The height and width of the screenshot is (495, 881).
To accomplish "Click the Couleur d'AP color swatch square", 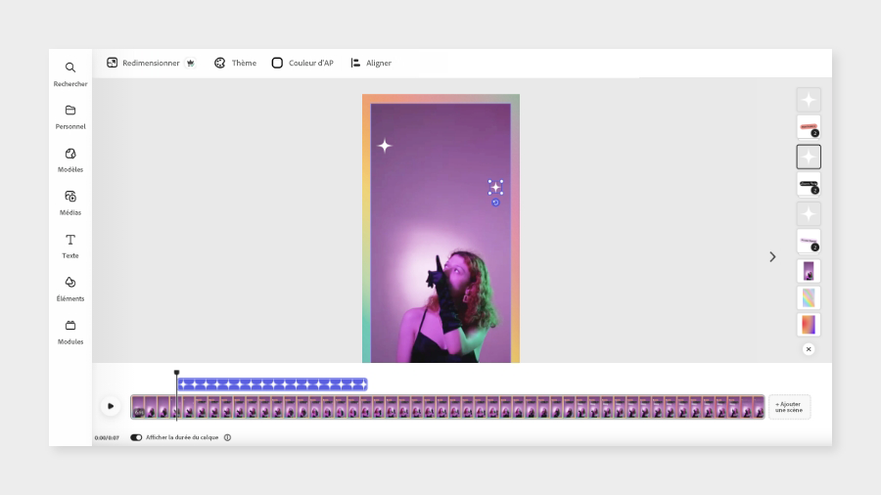I will (x=277, y=63).
